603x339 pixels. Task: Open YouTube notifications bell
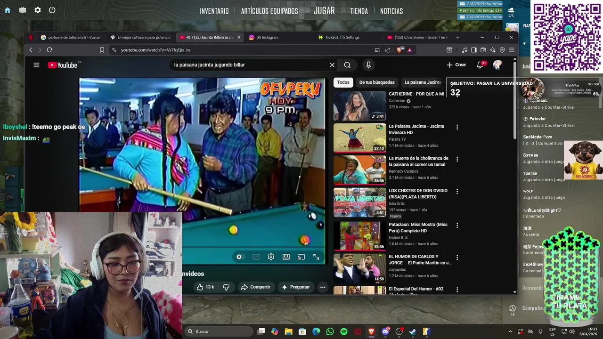coord(480,65)
